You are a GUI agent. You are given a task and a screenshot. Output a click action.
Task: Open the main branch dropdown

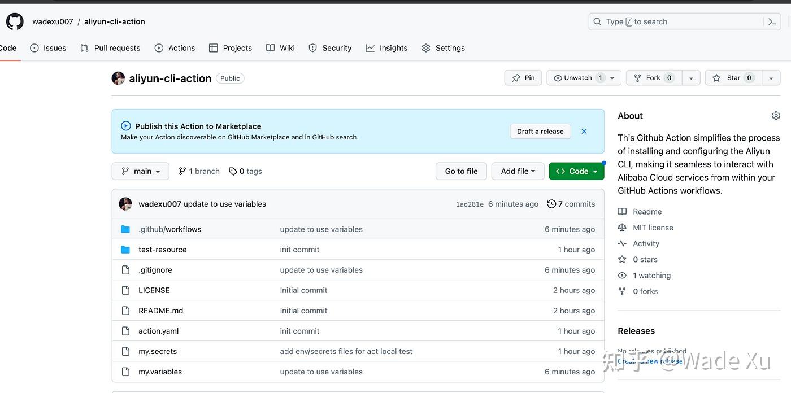pos(140,171)
